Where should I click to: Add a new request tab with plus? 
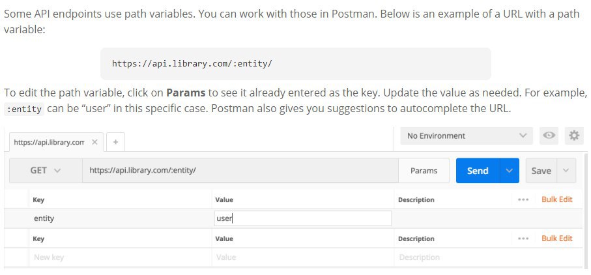[x=116, y=142]
